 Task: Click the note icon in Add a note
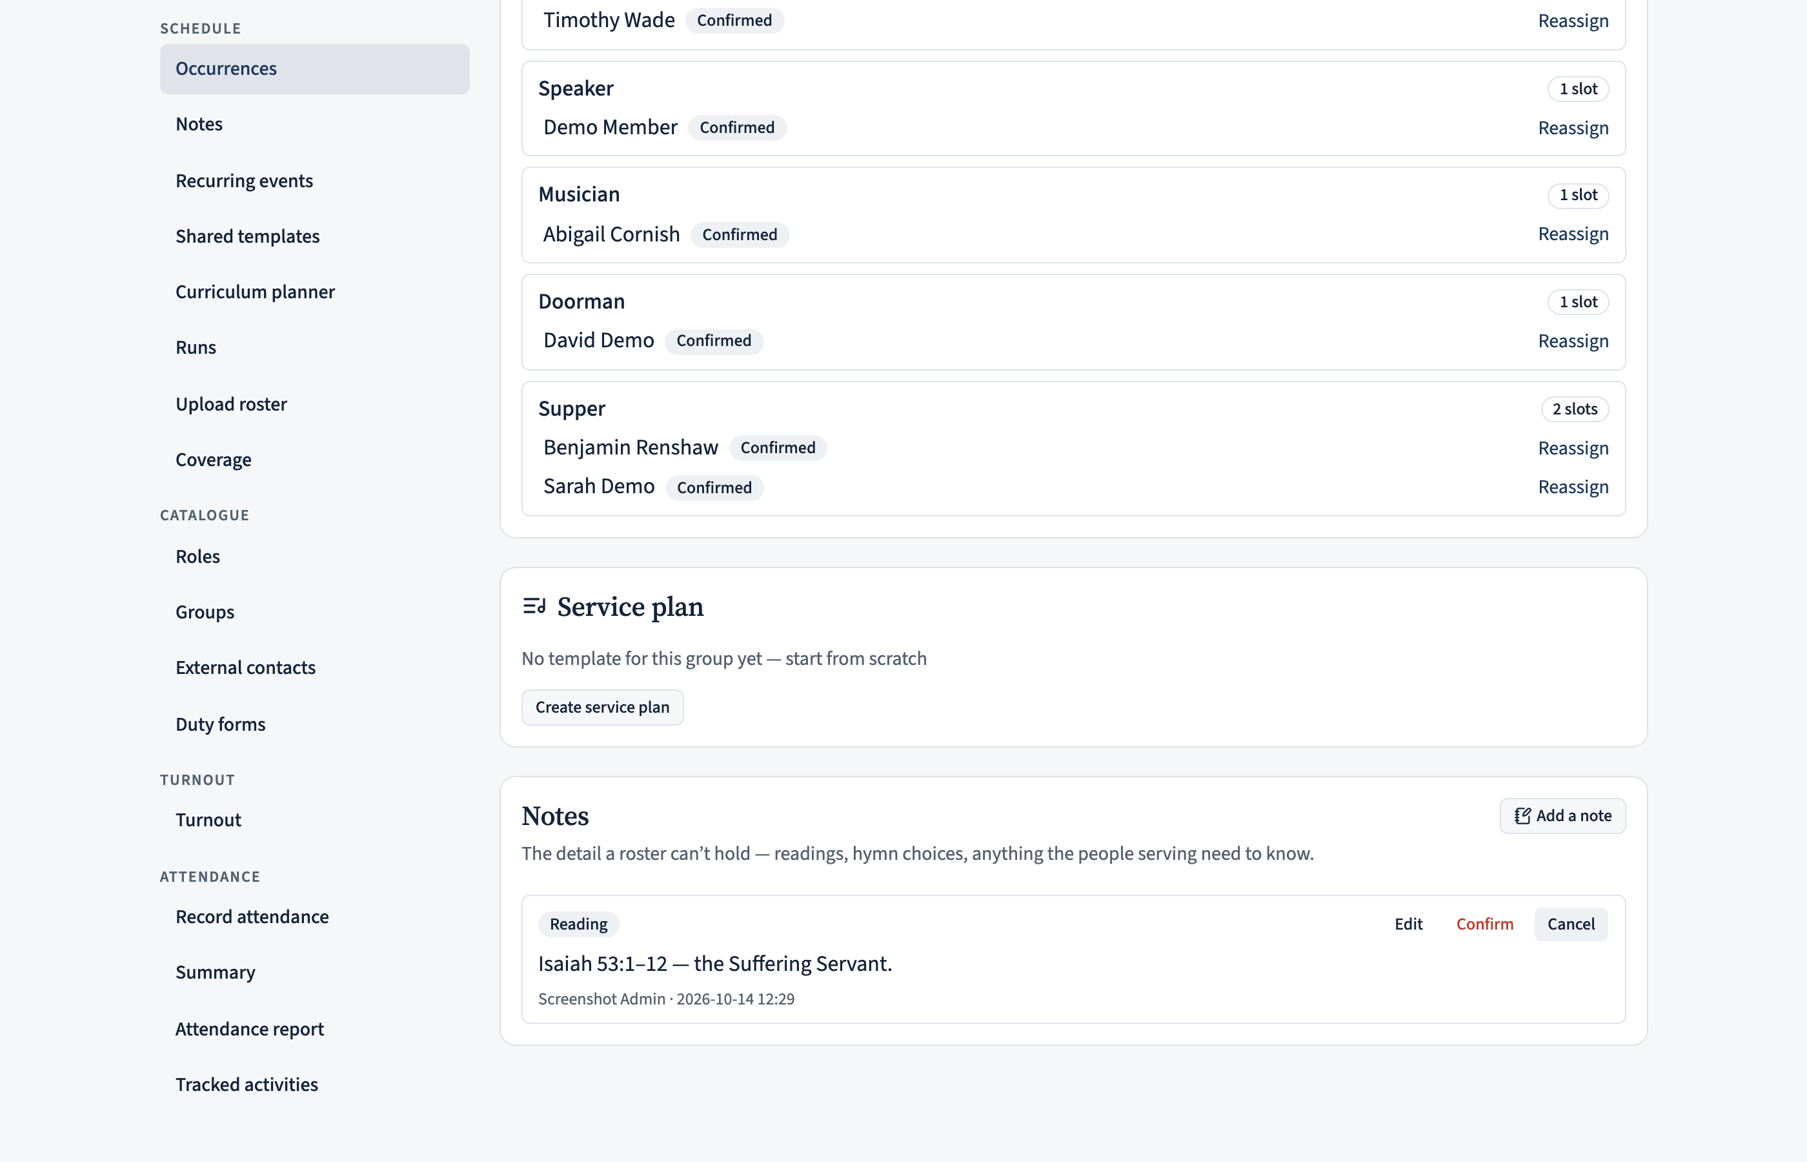[1522, 816]
